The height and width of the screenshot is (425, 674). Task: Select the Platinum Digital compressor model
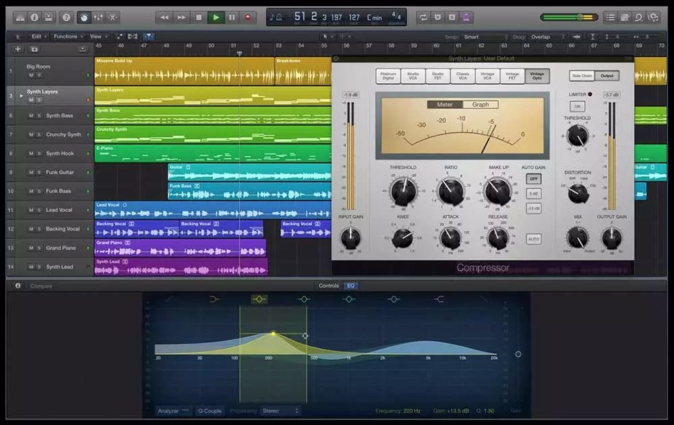388,77
